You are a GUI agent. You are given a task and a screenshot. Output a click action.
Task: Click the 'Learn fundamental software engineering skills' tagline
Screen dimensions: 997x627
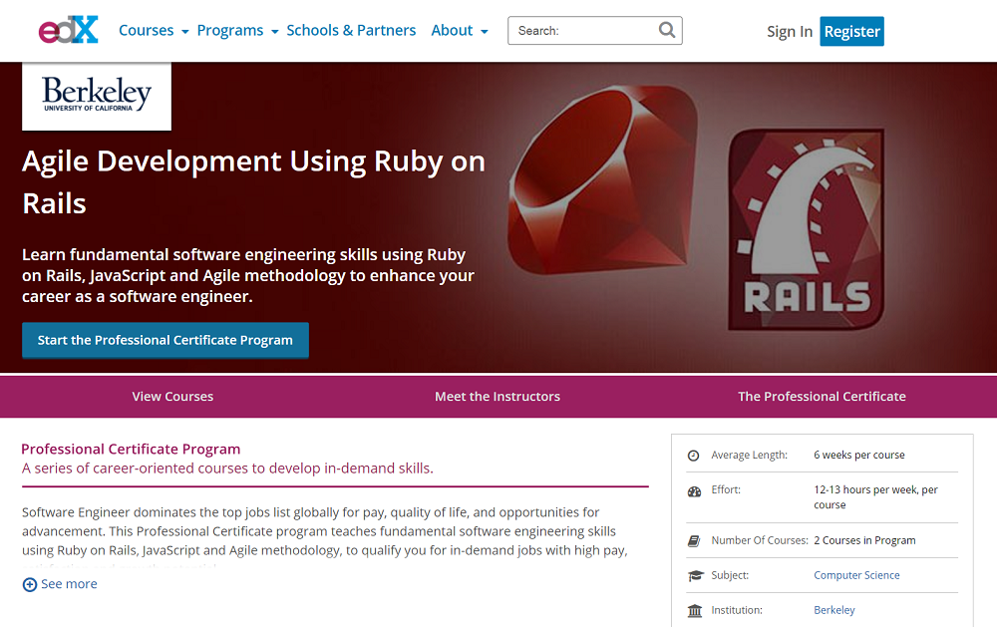point(248,275)
